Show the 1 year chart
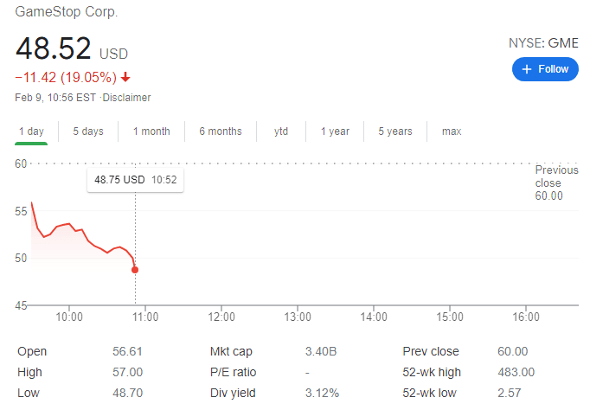 click(335, 131)
